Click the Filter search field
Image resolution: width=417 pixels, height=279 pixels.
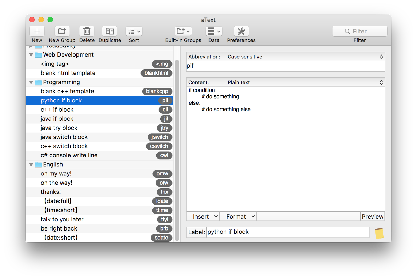pos(360,31)
